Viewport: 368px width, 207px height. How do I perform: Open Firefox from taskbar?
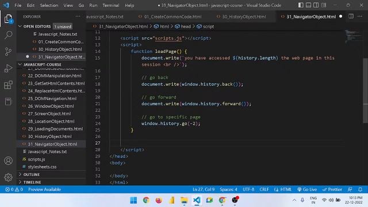[x=159, y=200]
